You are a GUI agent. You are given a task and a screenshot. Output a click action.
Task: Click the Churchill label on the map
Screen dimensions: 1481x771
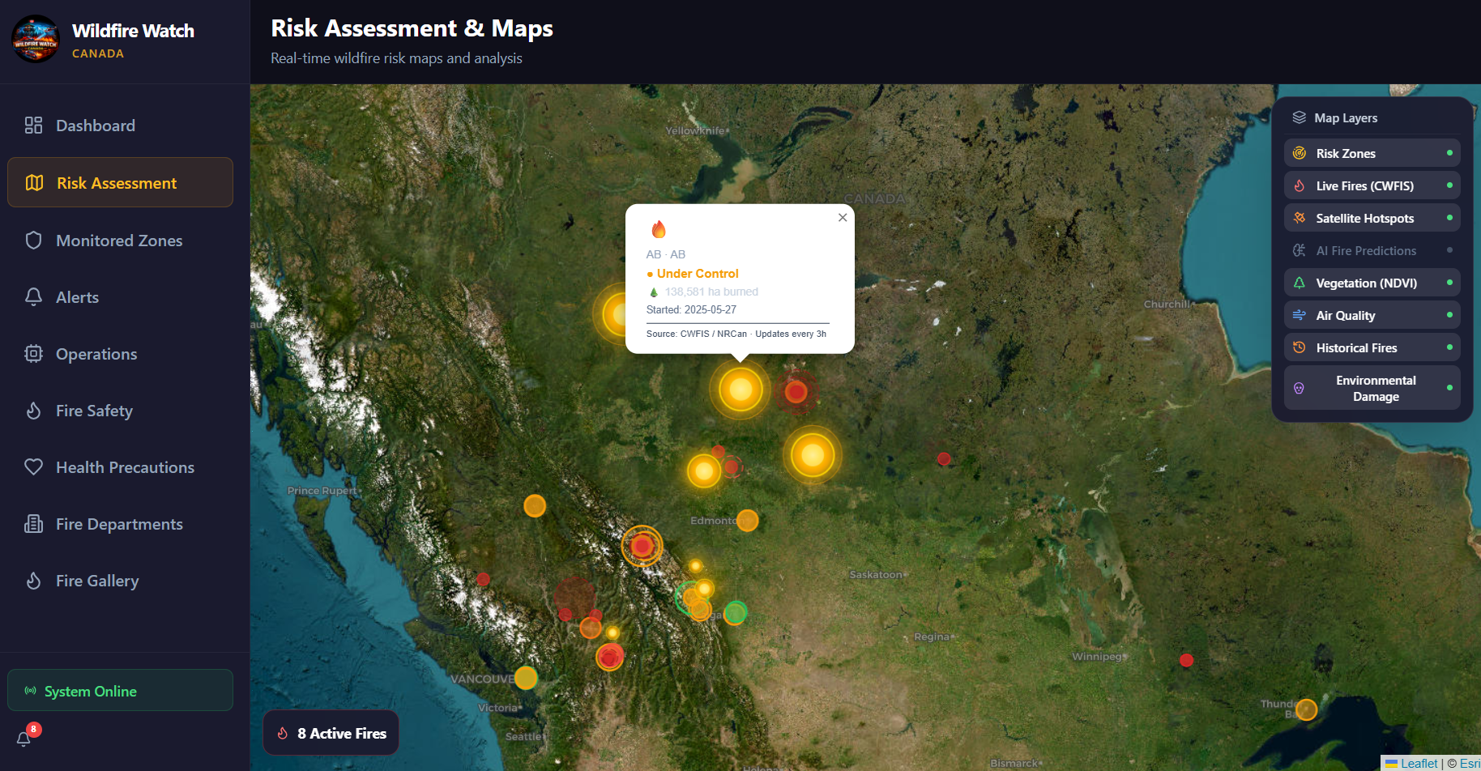pos(1167,304)
